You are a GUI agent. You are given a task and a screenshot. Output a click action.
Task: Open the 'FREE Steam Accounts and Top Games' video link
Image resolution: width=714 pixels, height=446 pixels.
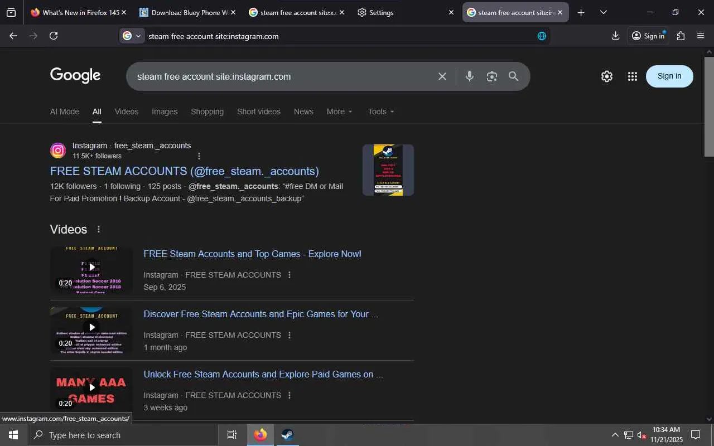coord(252,254)
